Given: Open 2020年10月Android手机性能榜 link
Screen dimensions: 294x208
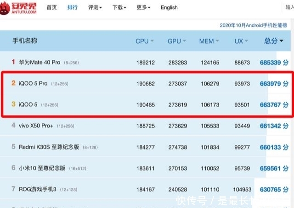Looking at the screenshot, I should [253, 25].
